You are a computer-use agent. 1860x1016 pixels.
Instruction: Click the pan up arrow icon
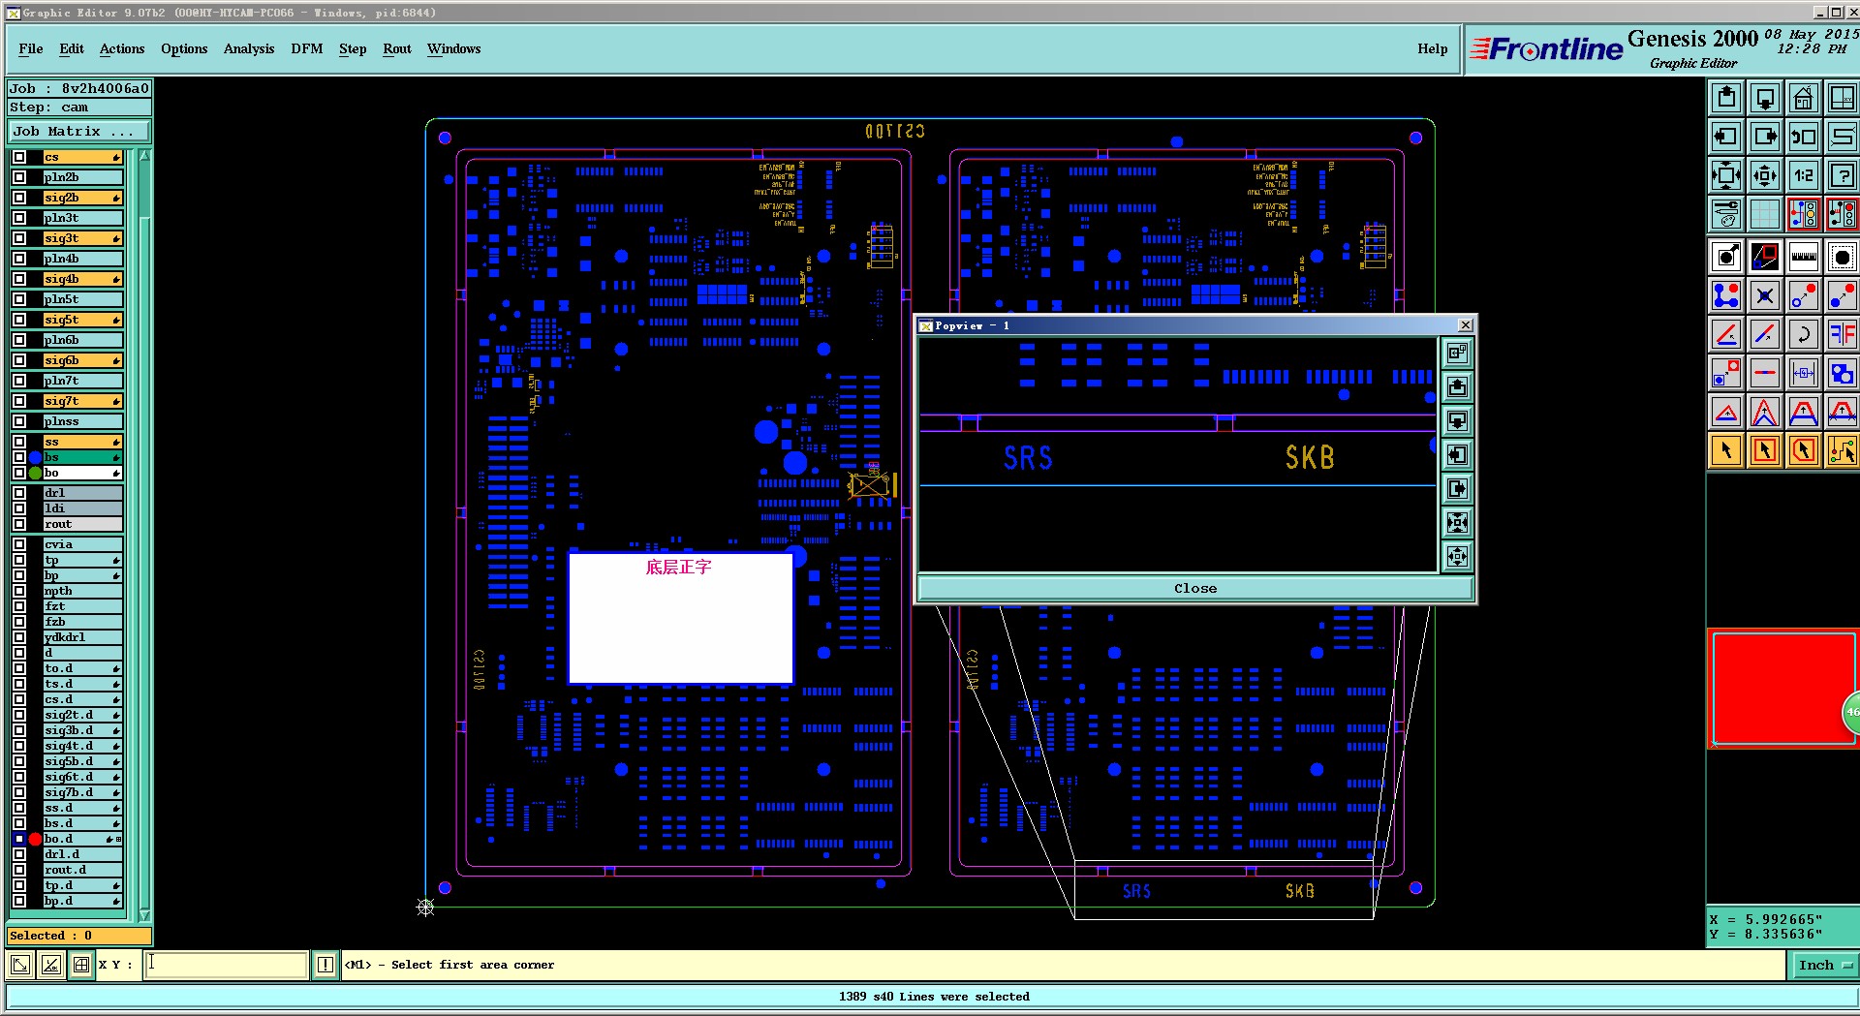pos(1726,98)
